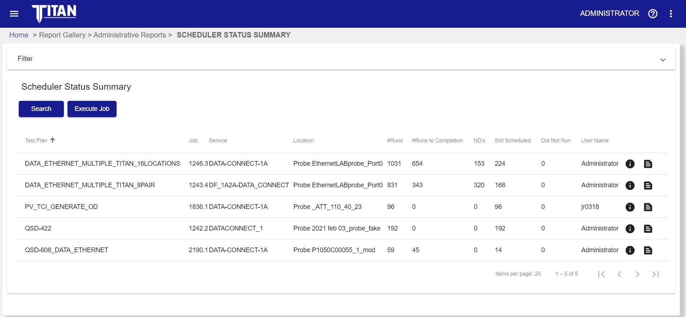This screenshot has height=317, width=686.
Task: Go to next page of results
Action: 637,274
